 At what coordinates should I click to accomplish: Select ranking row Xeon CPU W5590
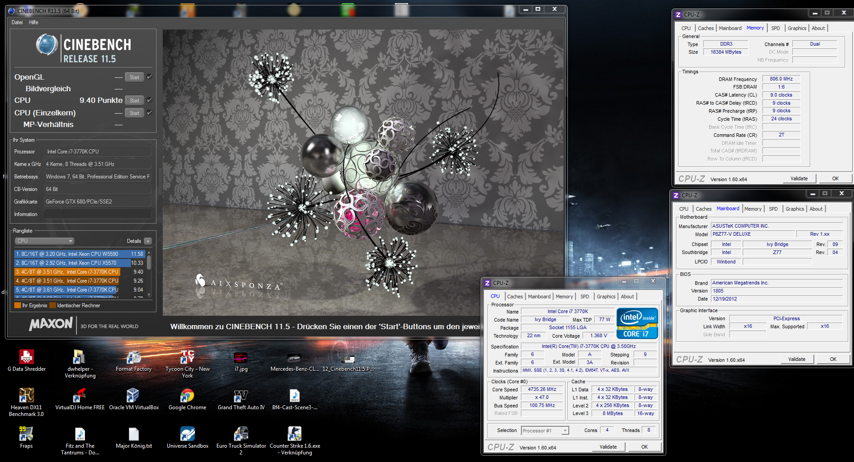80,254
